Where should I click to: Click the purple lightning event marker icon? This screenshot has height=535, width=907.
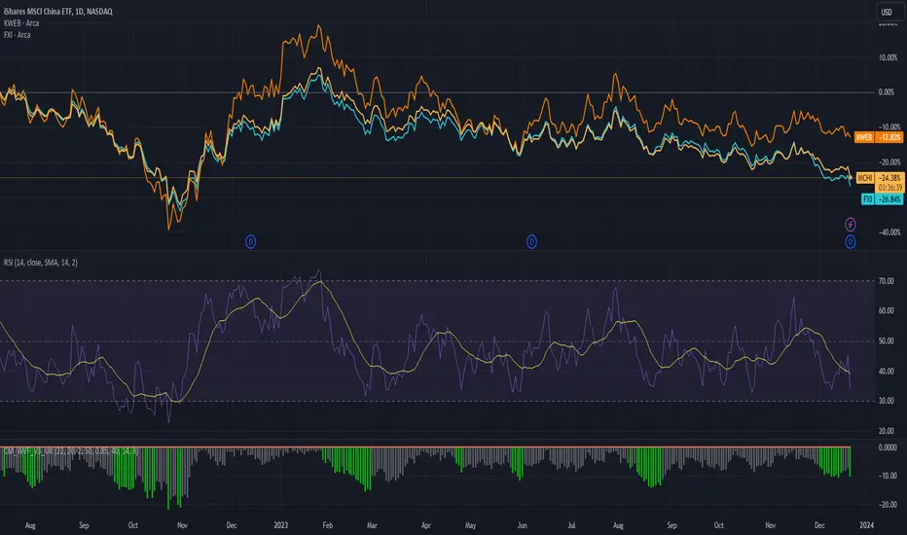click(x=851, y=225)
